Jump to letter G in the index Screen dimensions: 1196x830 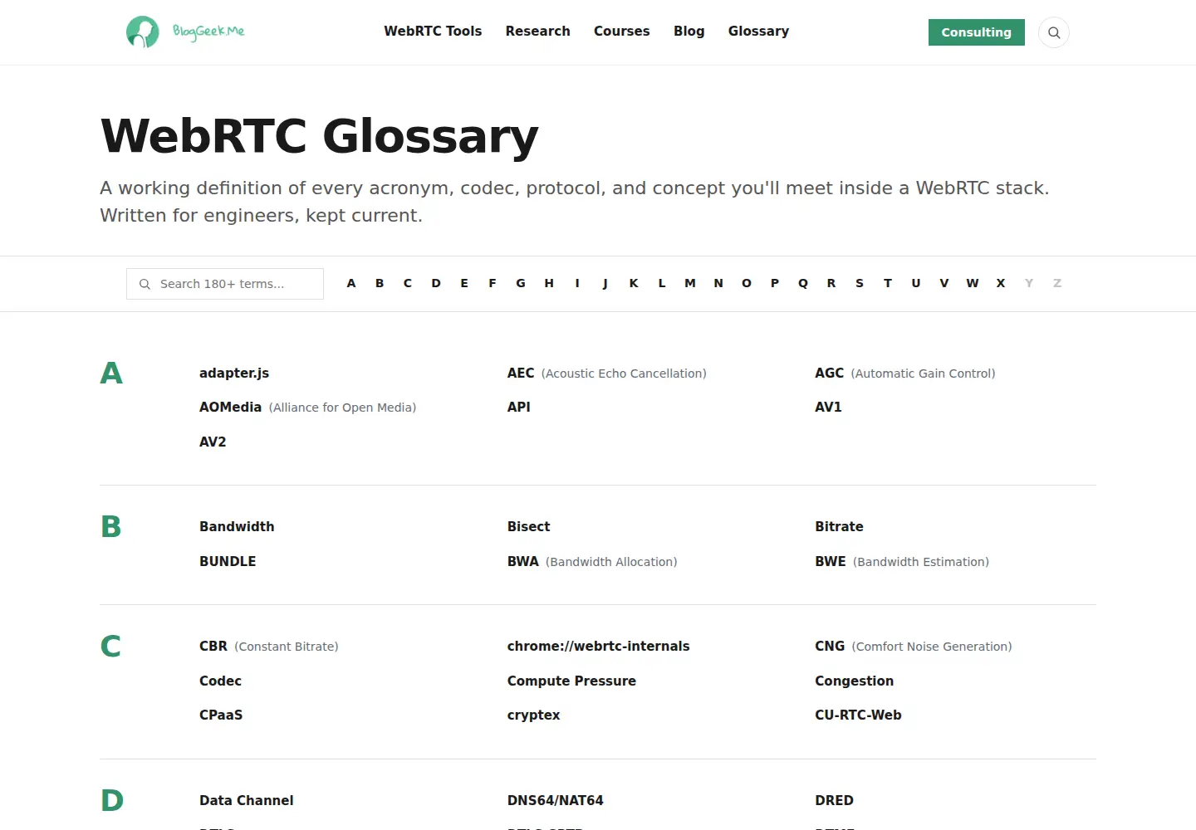point(521,283)
